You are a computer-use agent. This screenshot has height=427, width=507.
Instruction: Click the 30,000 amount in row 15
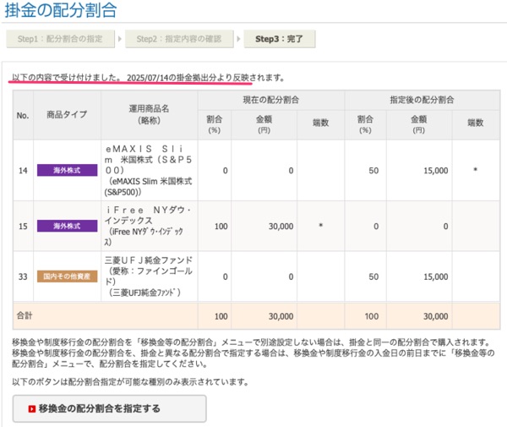click(x=281, y=226)
